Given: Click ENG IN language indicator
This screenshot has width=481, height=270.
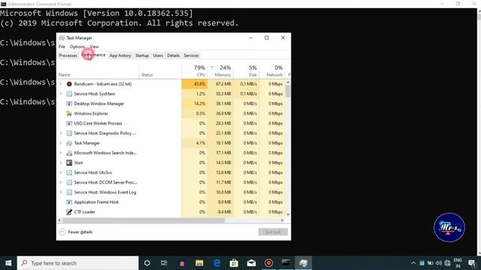Looking at the screenshot, I should tap(458, 263).
